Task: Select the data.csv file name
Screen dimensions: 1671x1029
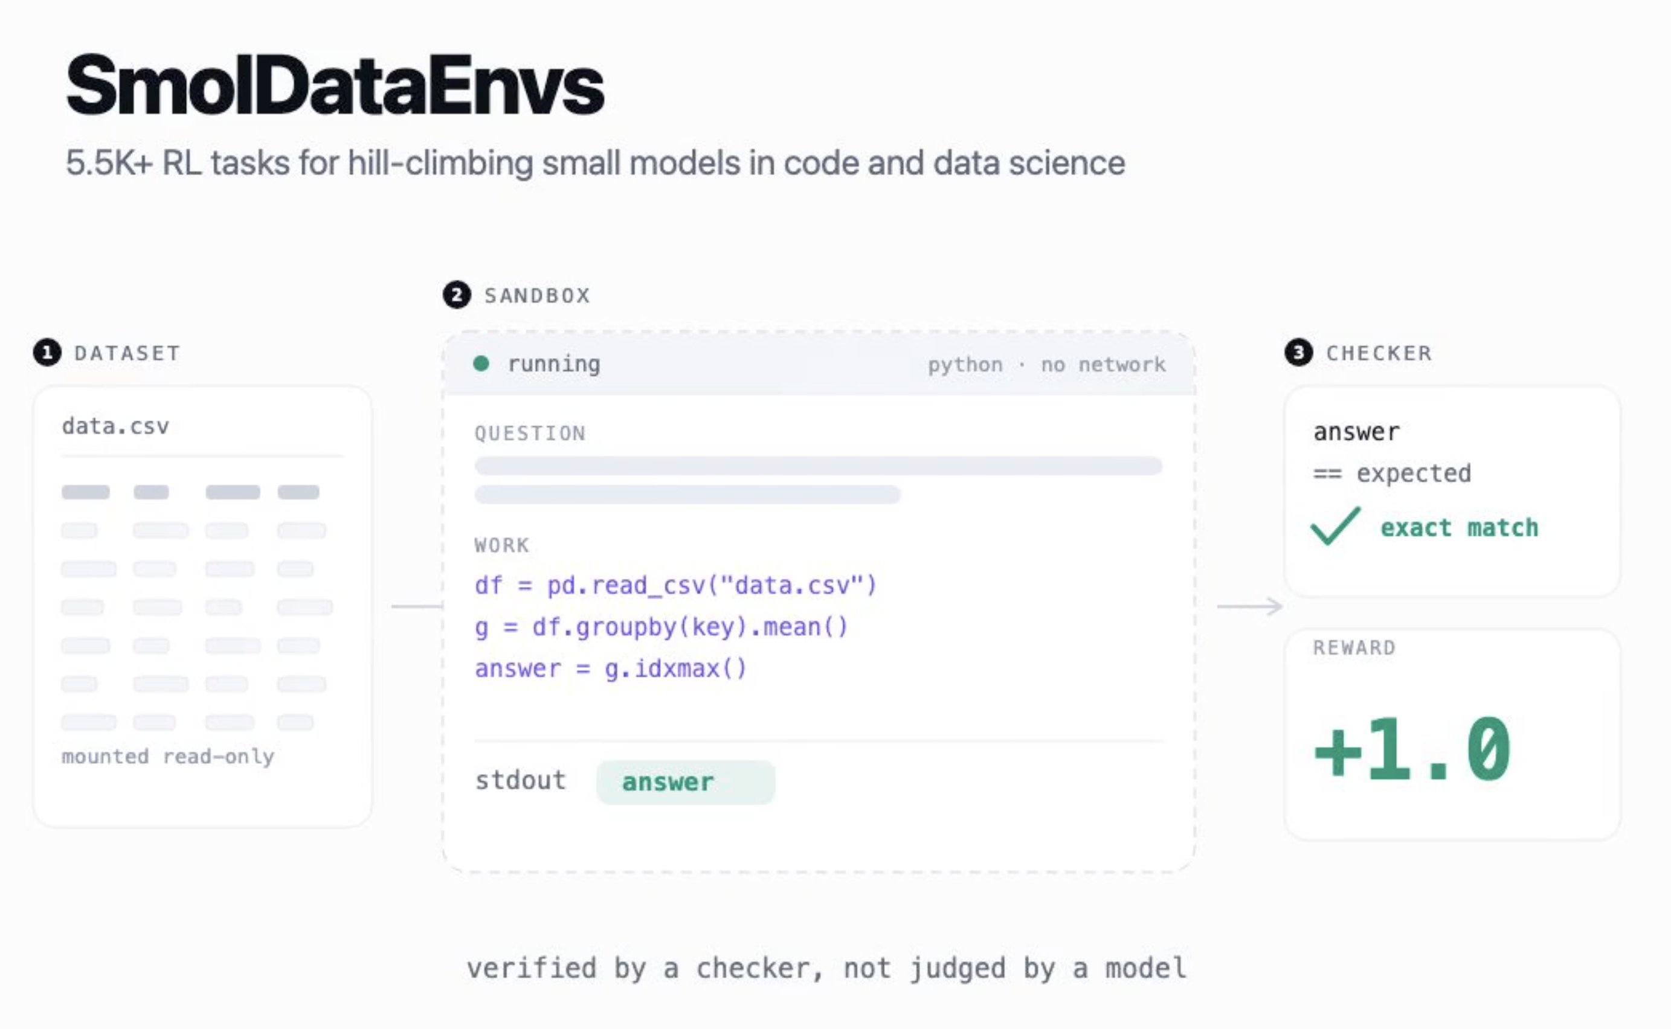Action: 116,427
